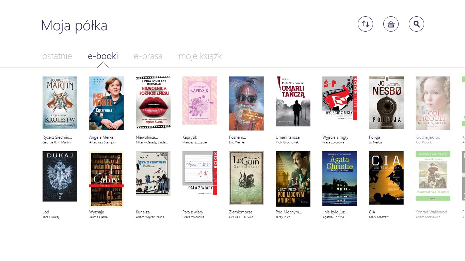
Task: Click author name Jo Nesbø
Action: [x=376, y=142]
